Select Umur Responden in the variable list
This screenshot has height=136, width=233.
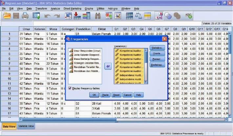[87, 51]
